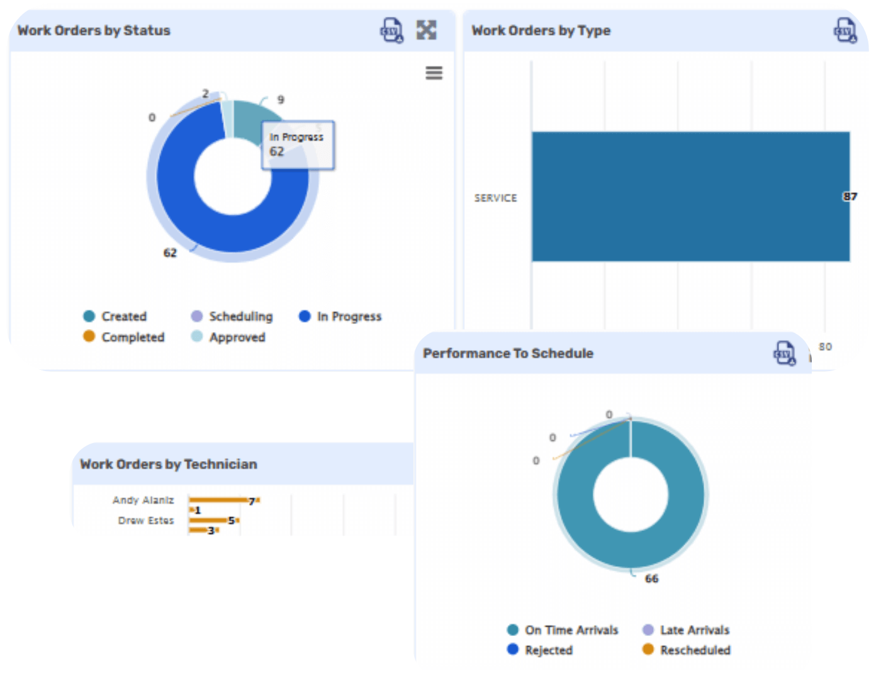Click the SERVICE bar showing 87
Viewport: 881px width, 692px height.
tap(690, 196)
